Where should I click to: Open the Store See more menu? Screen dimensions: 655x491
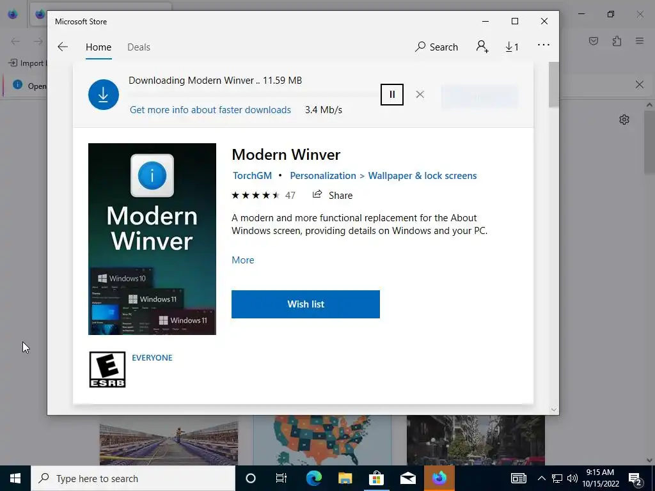click(x=544, y=45)
